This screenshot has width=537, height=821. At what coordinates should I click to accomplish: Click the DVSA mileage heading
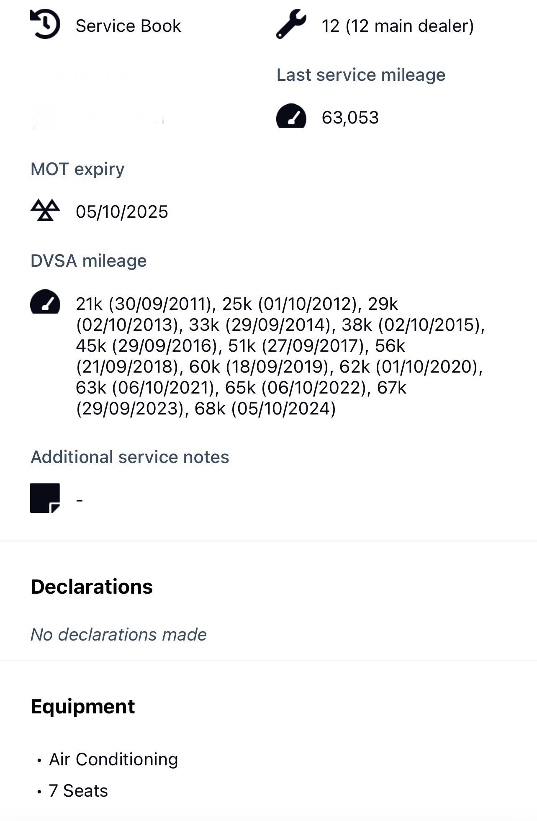89,261
